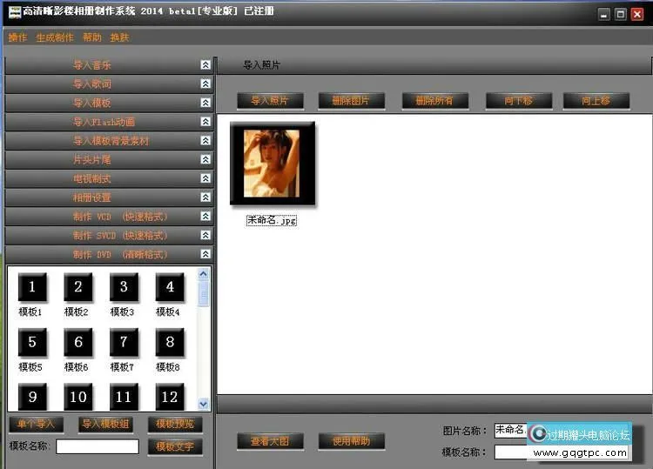Select template icon numbered 11

(124, 397)
